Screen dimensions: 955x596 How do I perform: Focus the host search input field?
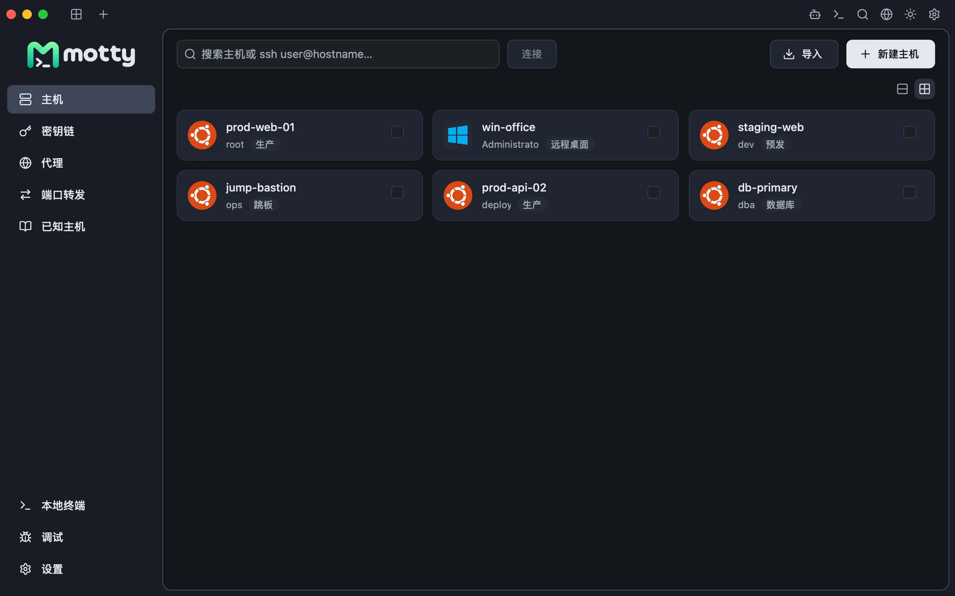point(338,54)
